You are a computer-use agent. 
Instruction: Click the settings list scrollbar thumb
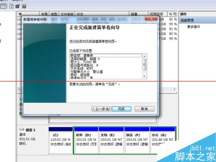144,65
